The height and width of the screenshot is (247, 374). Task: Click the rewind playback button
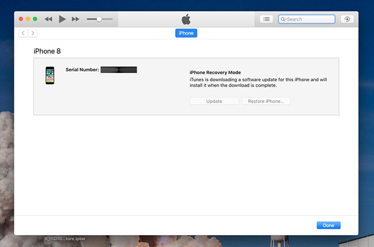[x=48, y=19]
